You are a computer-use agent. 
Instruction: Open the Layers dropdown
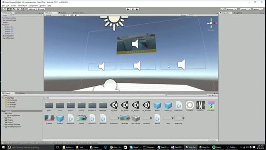(x=245, y=9)
